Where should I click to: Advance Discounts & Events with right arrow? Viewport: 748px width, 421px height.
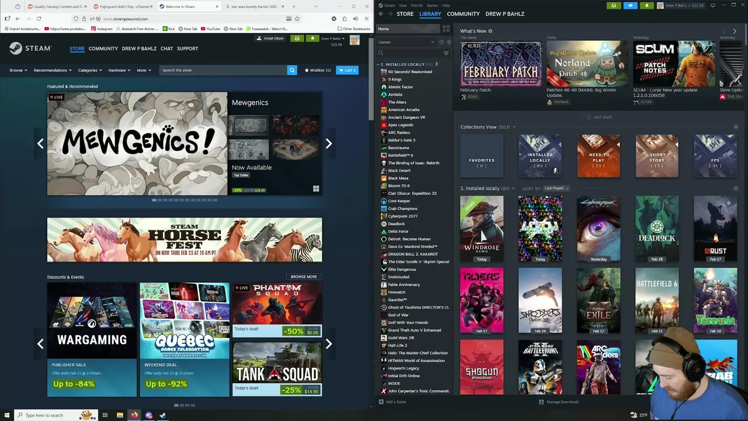point(328,344)
